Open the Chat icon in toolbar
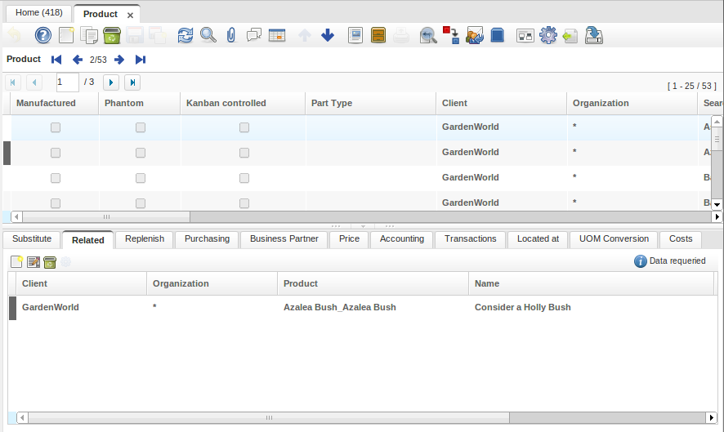 coord(254,35)
